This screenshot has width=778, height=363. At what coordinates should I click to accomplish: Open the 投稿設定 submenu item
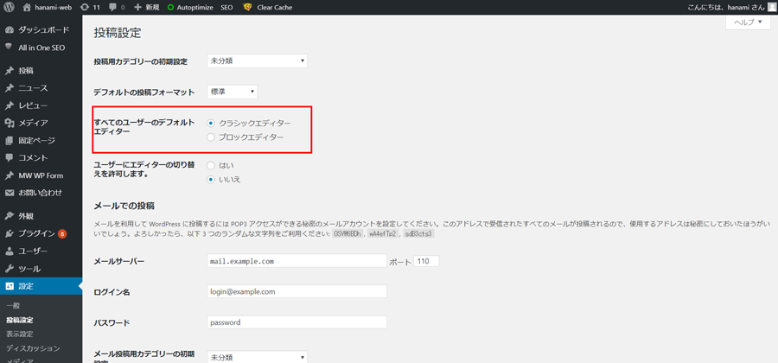pos(20,321)
